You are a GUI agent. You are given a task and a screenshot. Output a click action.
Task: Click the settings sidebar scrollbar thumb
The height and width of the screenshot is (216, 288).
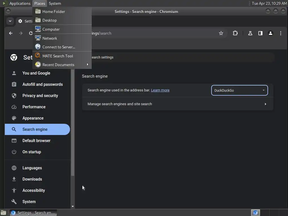point(73,123)
